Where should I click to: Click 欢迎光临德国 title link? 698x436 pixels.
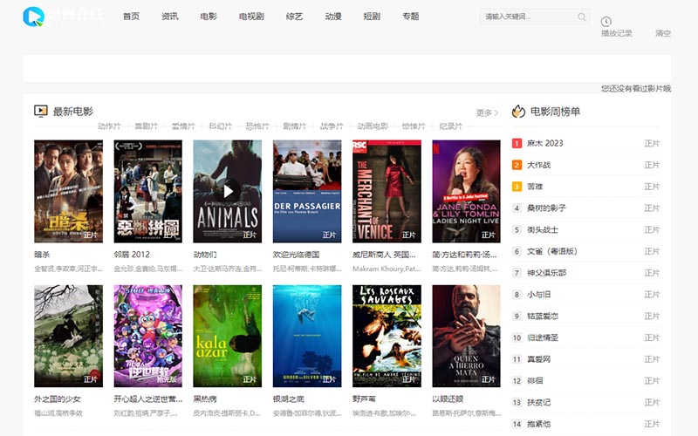[x=296, y=255]
